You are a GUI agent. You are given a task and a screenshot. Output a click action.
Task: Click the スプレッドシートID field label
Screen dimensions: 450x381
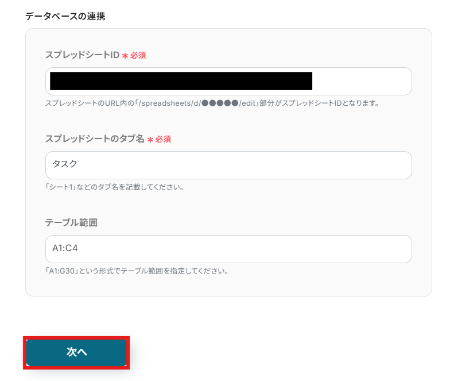click(82, 55)
